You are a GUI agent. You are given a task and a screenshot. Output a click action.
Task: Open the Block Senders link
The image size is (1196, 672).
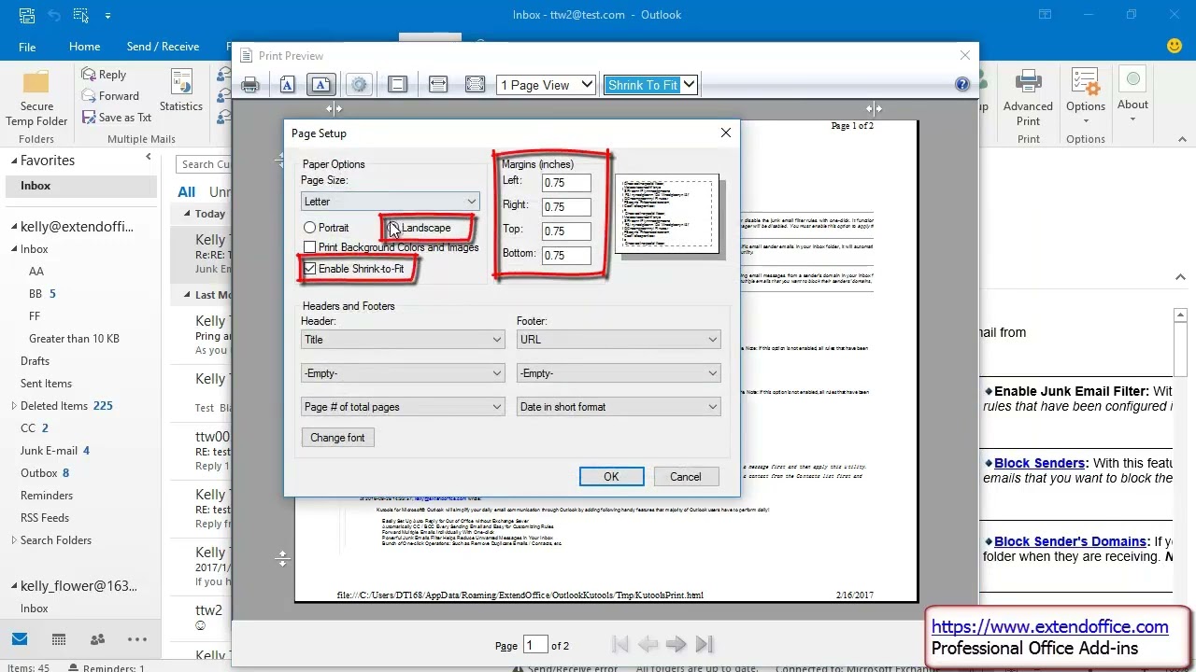click(x=1039, y=463)
